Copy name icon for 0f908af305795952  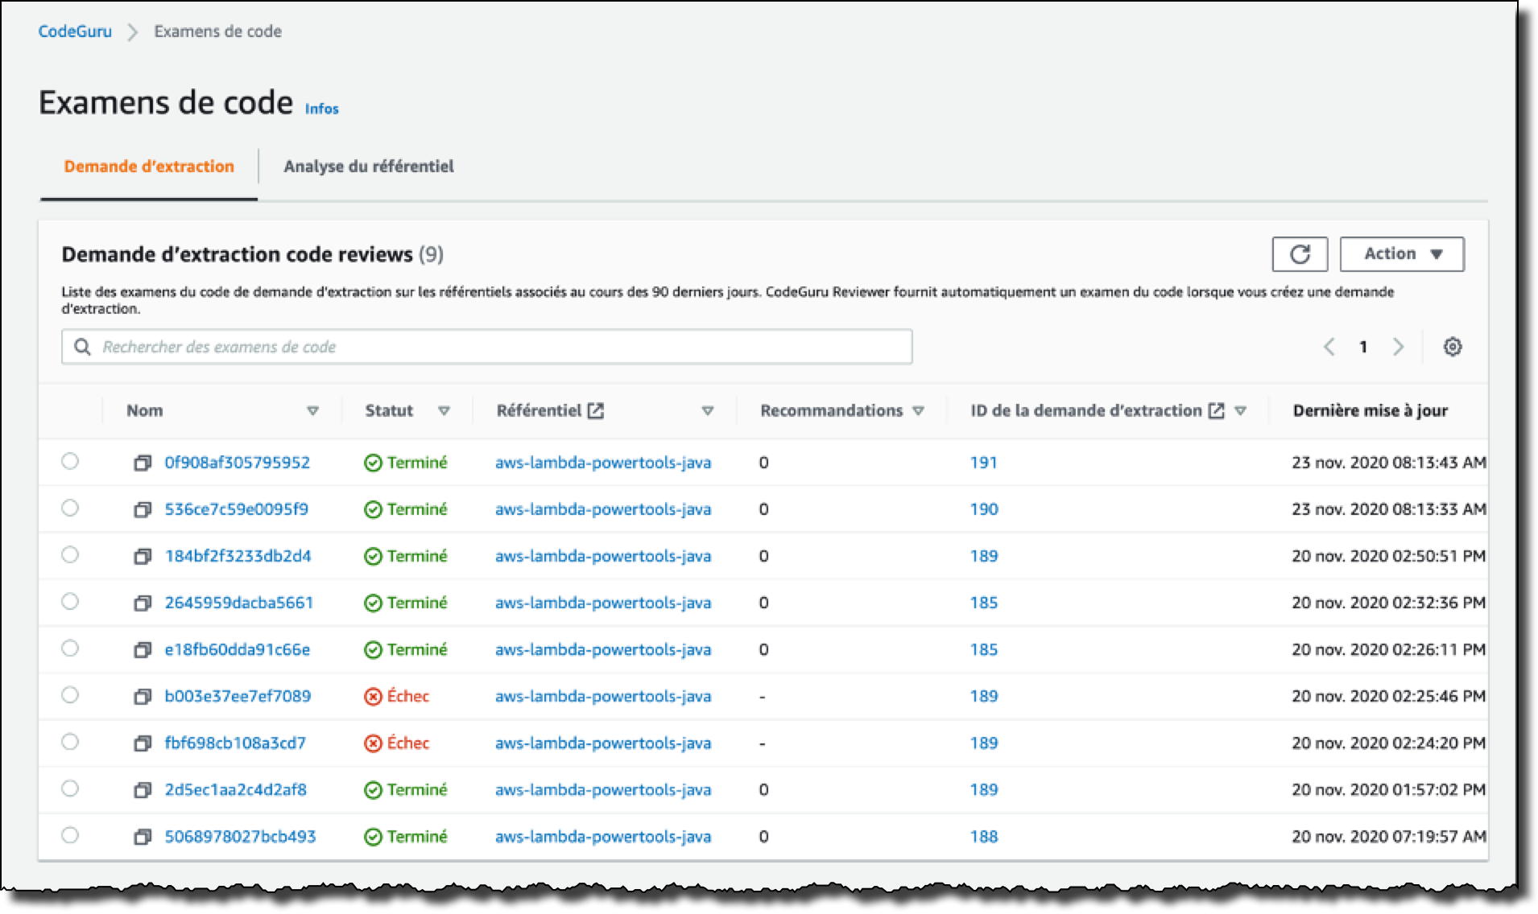tap(143, 463)
